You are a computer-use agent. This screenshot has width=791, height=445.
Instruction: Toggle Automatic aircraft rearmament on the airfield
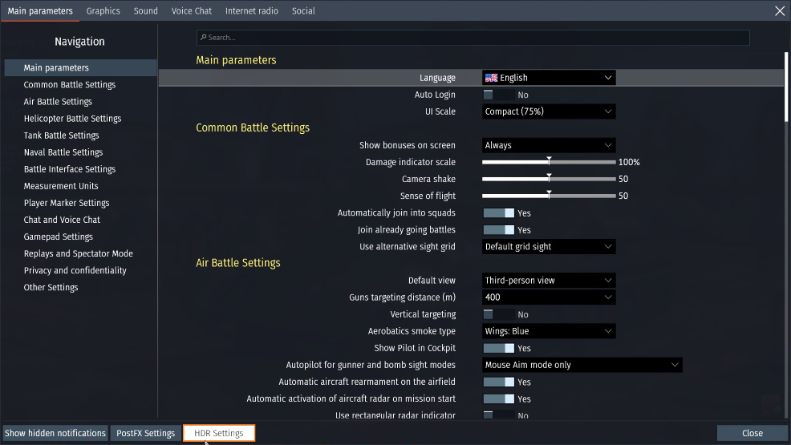coord(498,382)
